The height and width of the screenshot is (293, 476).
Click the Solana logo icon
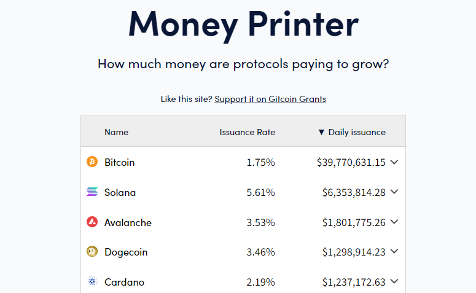92,192
